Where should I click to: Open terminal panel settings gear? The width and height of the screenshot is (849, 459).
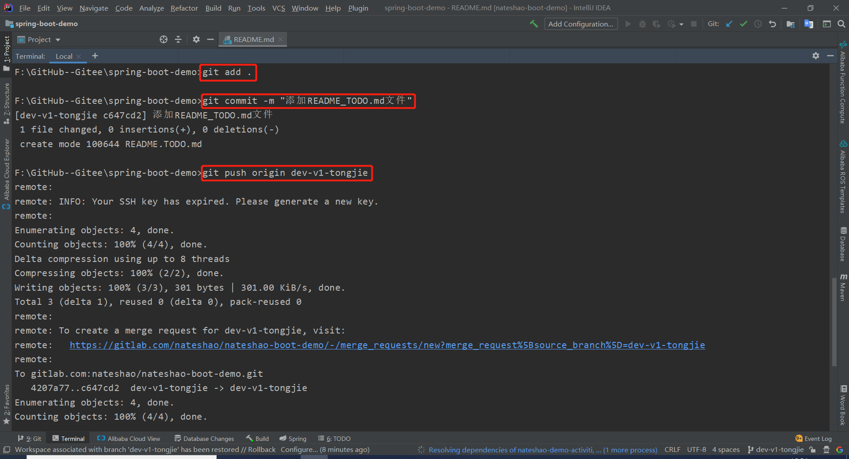816,56
